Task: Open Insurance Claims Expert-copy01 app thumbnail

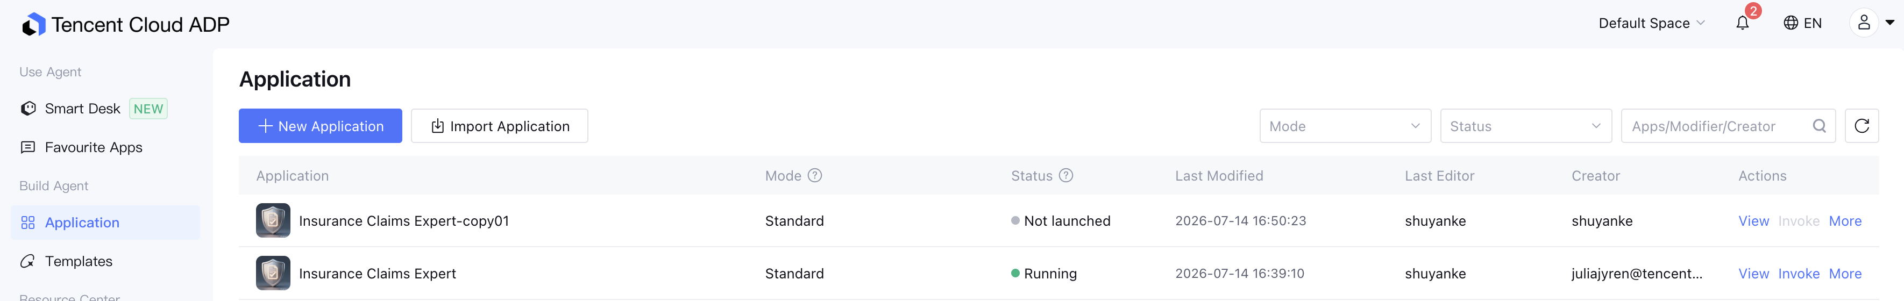Action: coord(273,220)
